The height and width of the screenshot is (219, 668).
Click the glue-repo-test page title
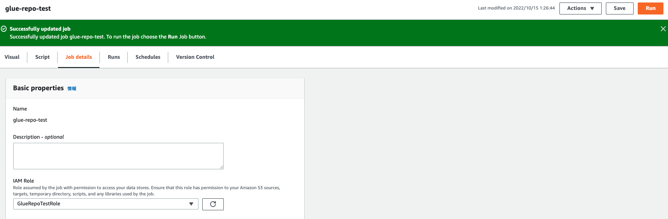tap(28, 9)
